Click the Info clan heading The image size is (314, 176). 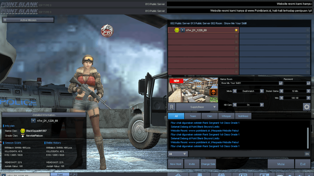point(10,126)
